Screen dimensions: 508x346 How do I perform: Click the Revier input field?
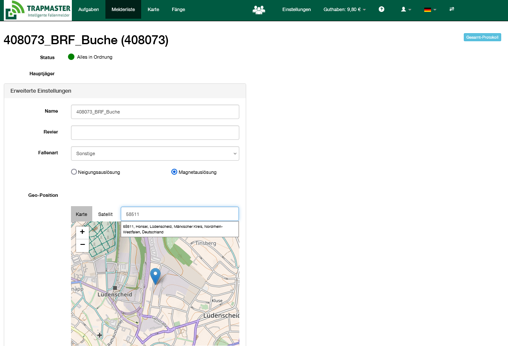[x=155, y=133]
